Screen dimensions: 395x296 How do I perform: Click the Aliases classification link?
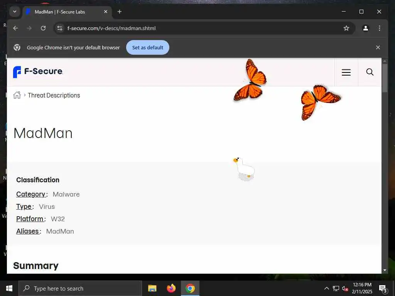[27, 231]
